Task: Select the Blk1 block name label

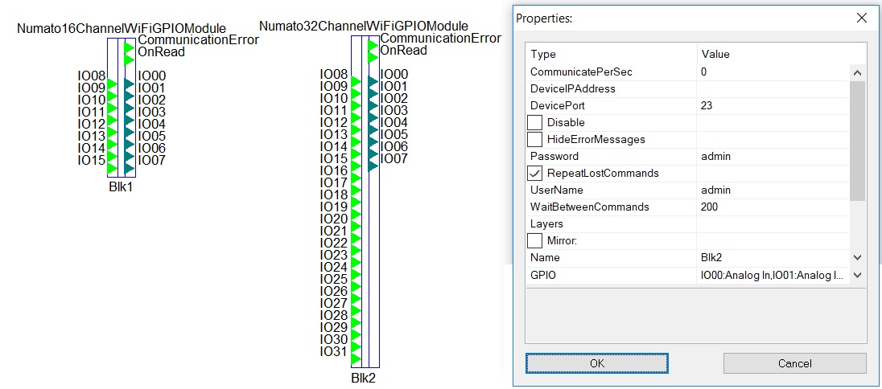Action: (121, 187)
